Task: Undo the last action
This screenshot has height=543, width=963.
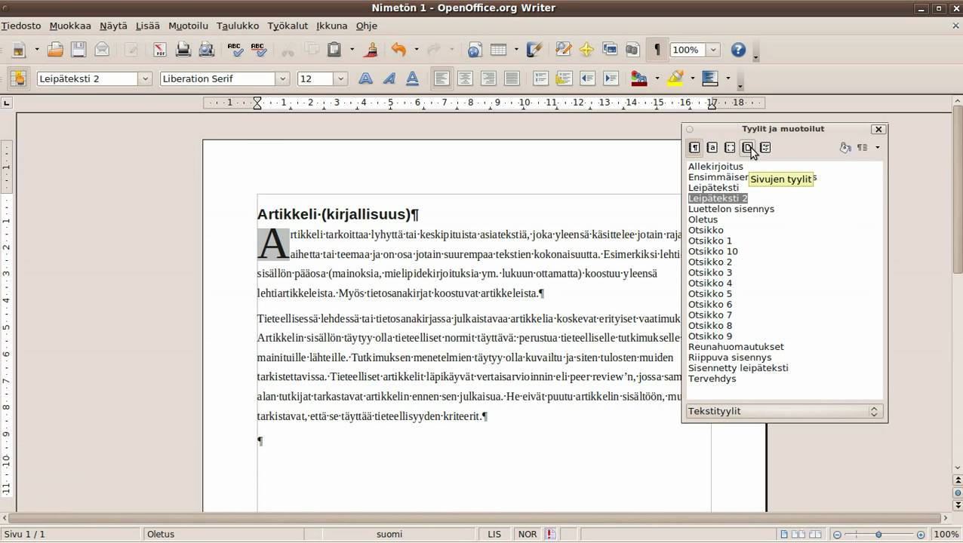Action: (x=398, y=50)
